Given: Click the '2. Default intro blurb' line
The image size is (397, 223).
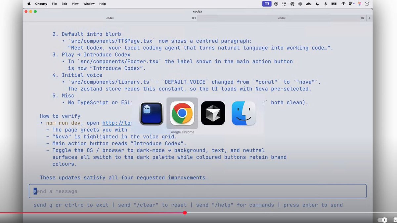Looking at the screenshot, I should pyautogui.click(x=86, y=34).
